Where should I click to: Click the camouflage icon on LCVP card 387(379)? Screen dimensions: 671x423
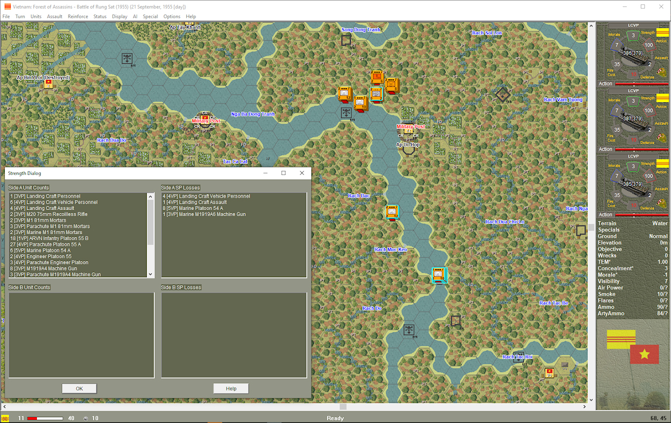[661, 139]
